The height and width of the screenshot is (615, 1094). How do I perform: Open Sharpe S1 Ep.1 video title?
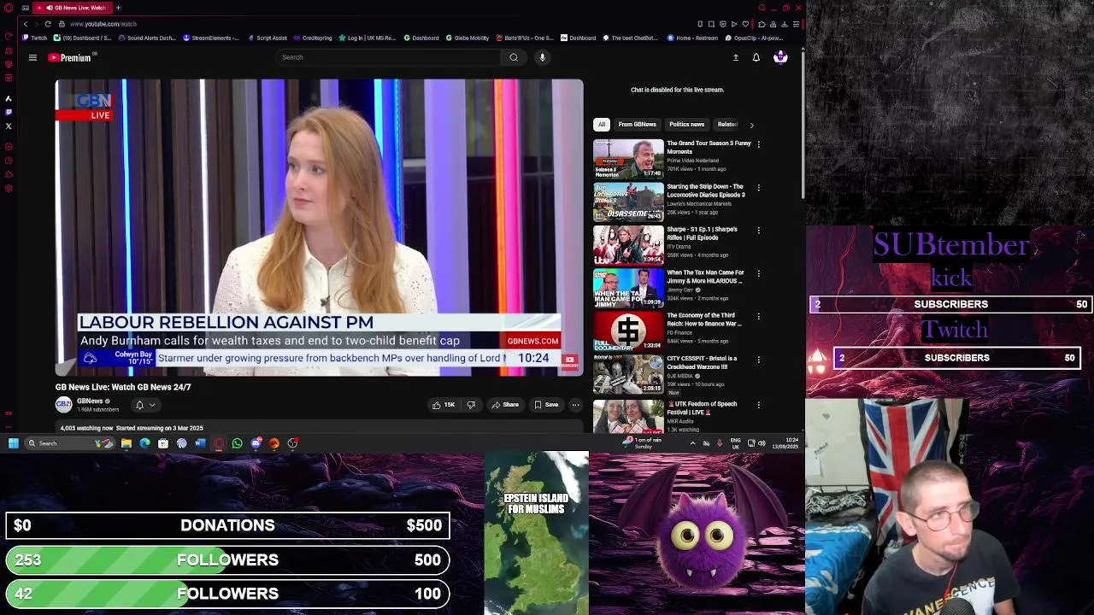tap(702, 233)
